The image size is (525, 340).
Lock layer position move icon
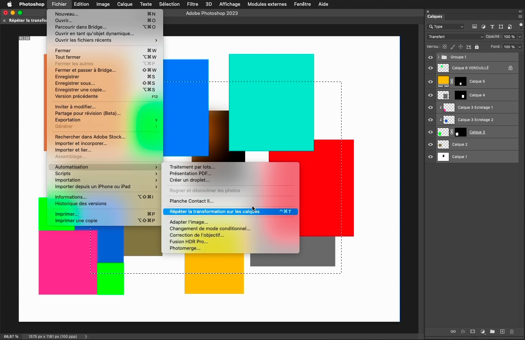(460, 47)
